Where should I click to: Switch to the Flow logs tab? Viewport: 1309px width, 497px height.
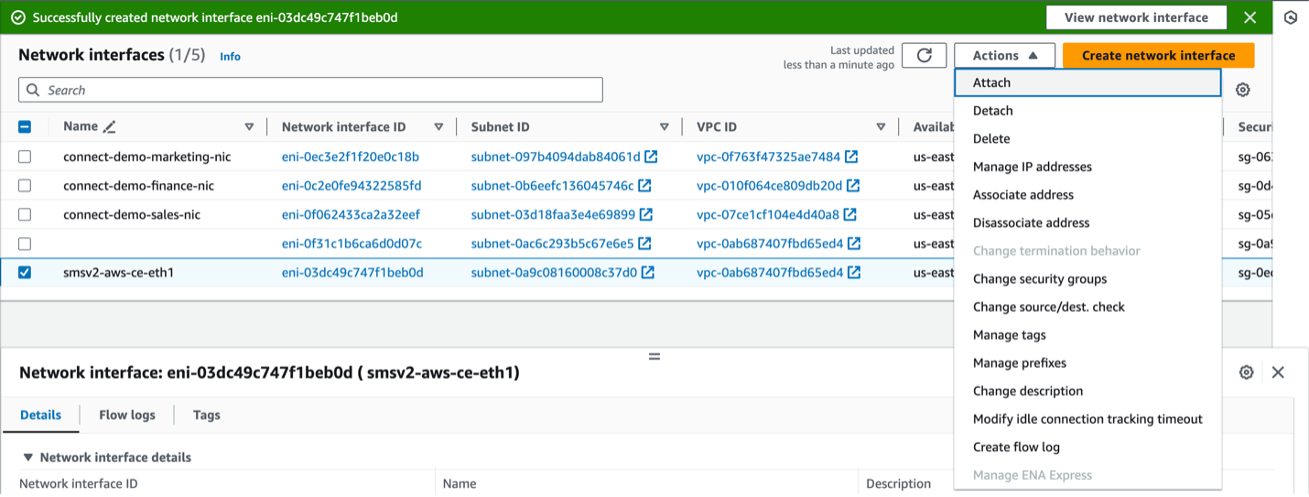[127, 415]
